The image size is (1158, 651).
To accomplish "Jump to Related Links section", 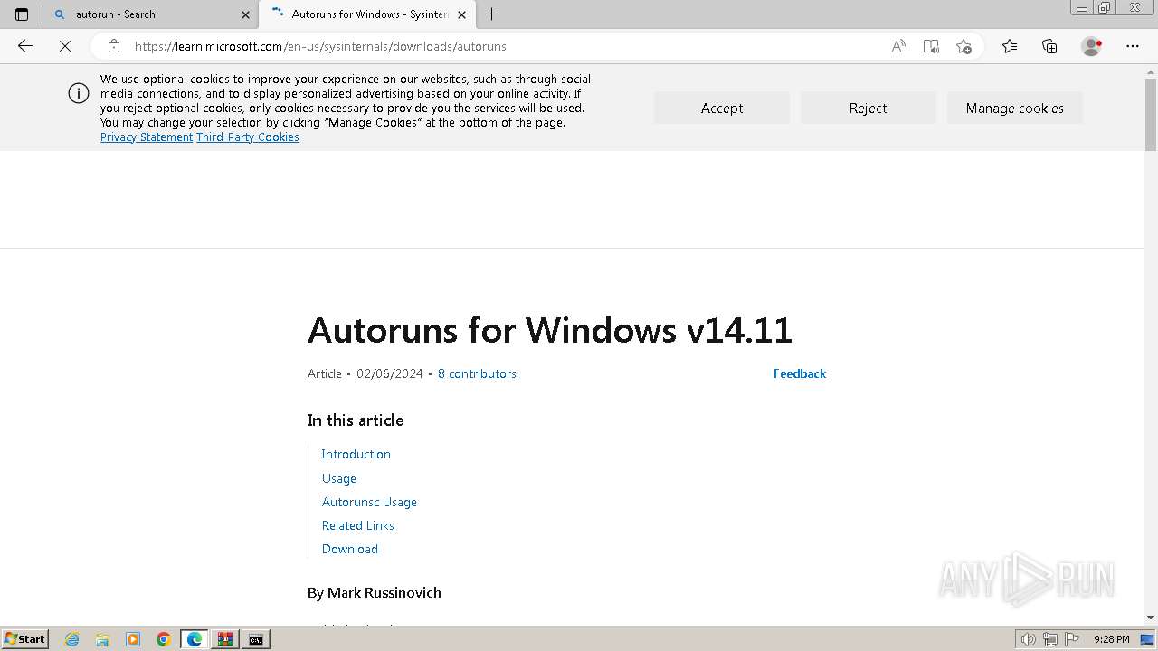I will coord(358,525).
